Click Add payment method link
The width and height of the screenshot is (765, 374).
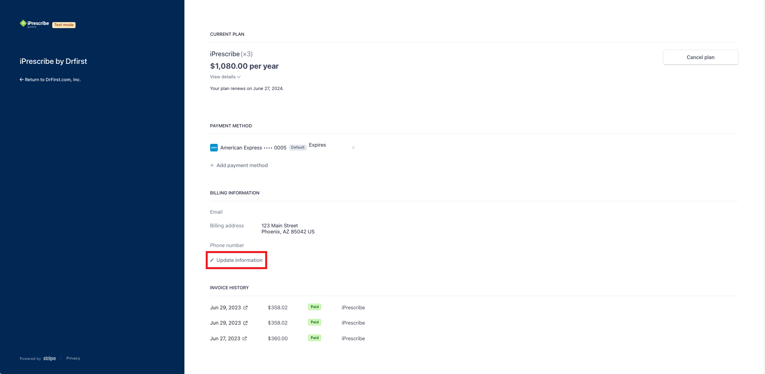pos(242,166)
